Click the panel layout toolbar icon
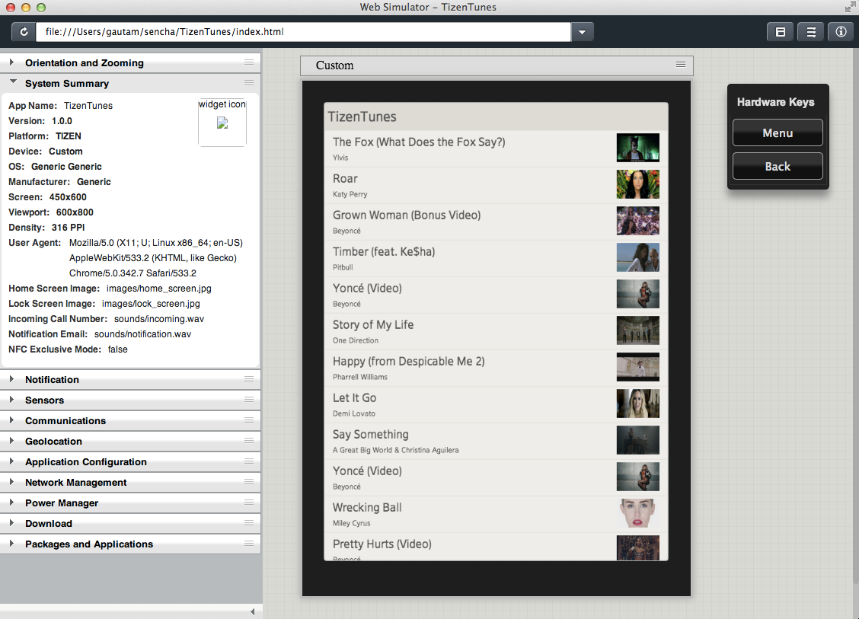 pyautogui.click(x=780, y=32)
